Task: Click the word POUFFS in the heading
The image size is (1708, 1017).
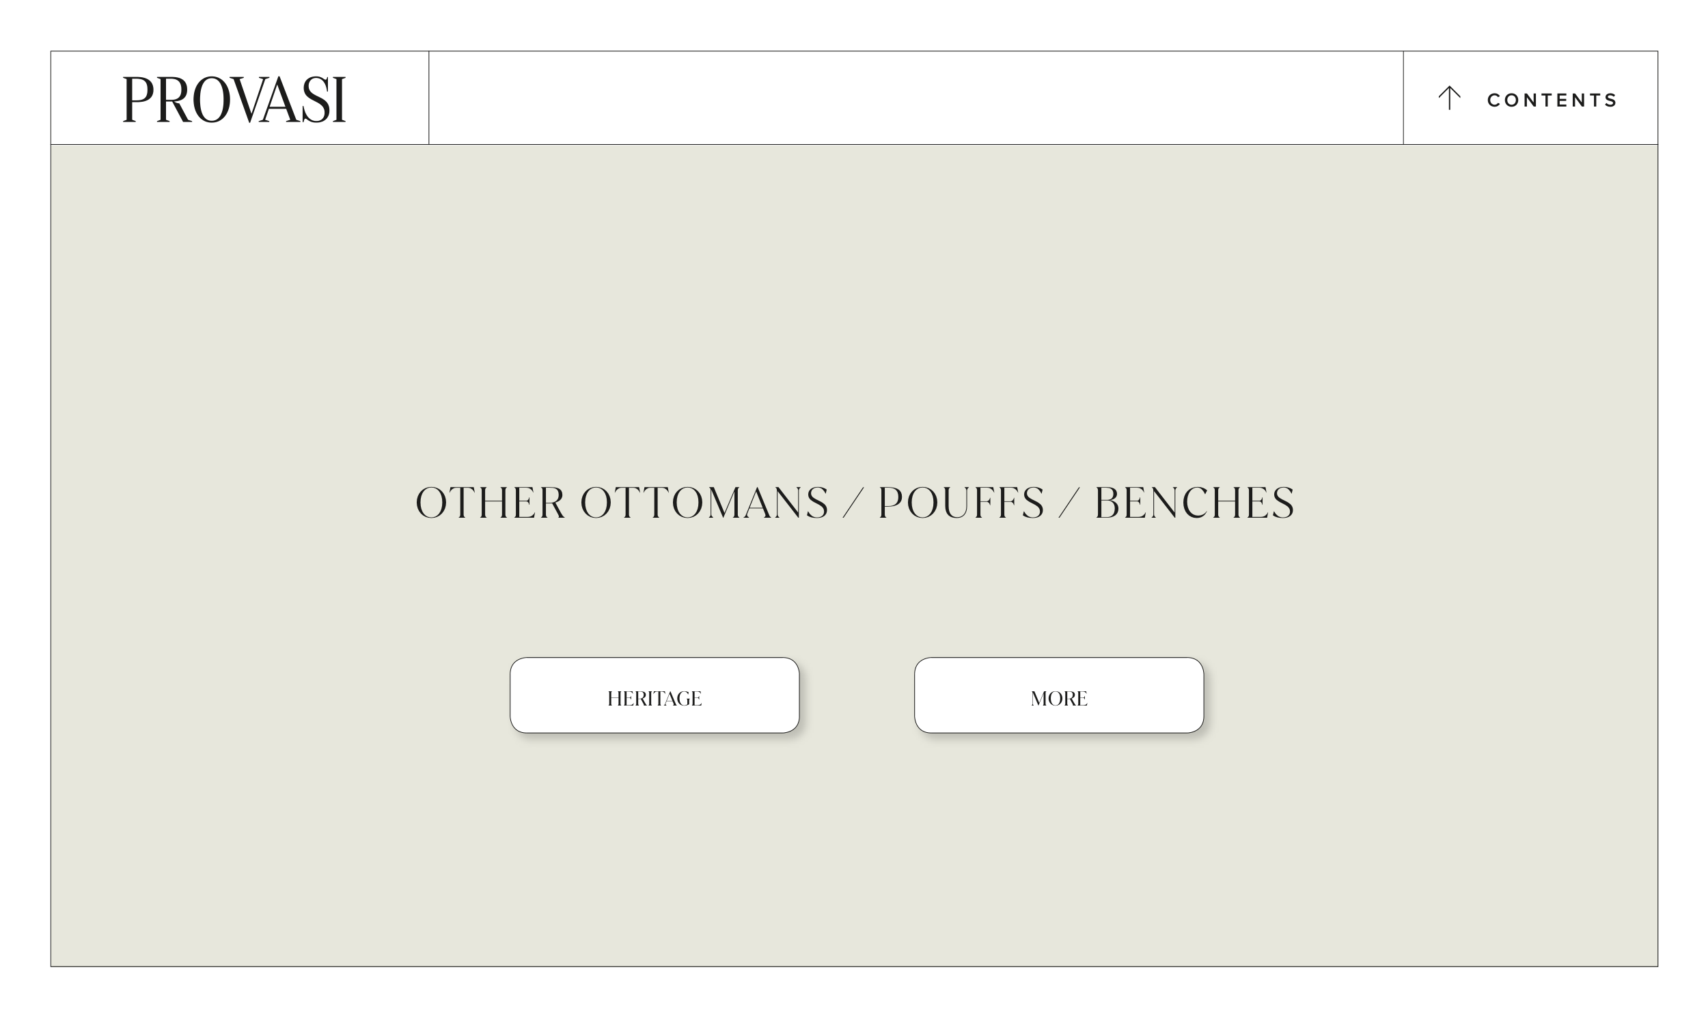Action: point(961,503)
